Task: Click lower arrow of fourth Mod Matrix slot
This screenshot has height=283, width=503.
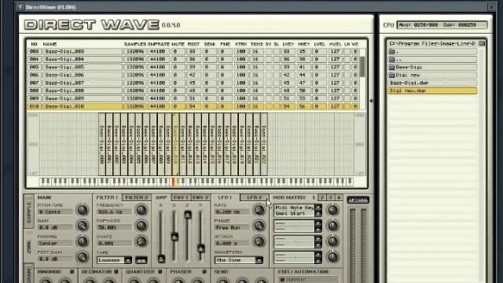Action: (x=318, y=260)
